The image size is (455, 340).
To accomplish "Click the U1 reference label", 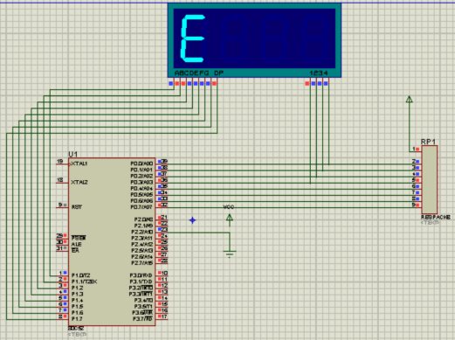I will pyautogui.click(x=72, y=154).
